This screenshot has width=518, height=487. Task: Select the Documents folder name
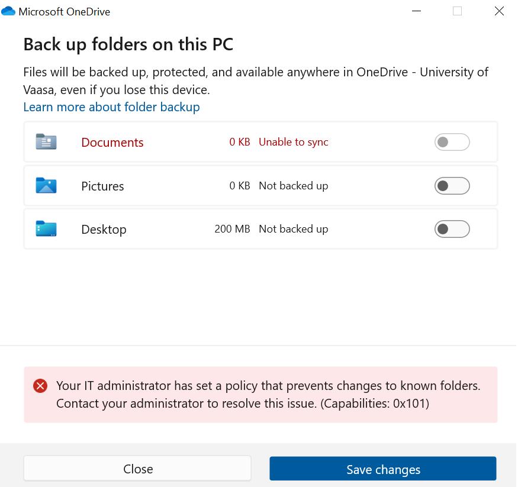(x=112, y=143)
